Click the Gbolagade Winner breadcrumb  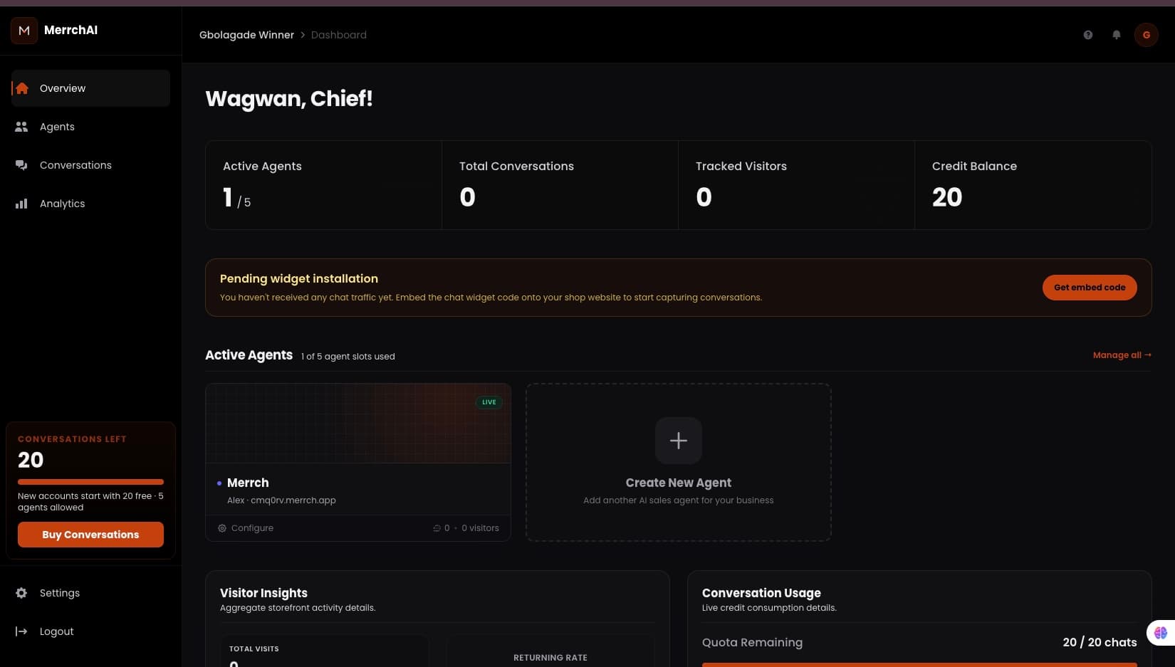[246, 35]
